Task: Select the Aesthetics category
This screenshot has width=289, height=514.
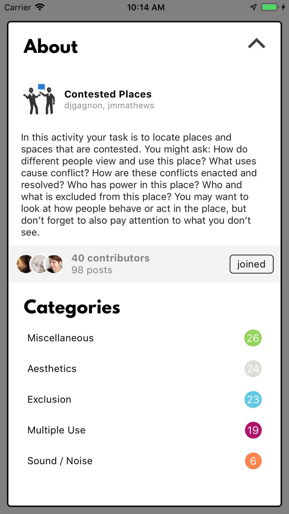Action: point(144,369)
